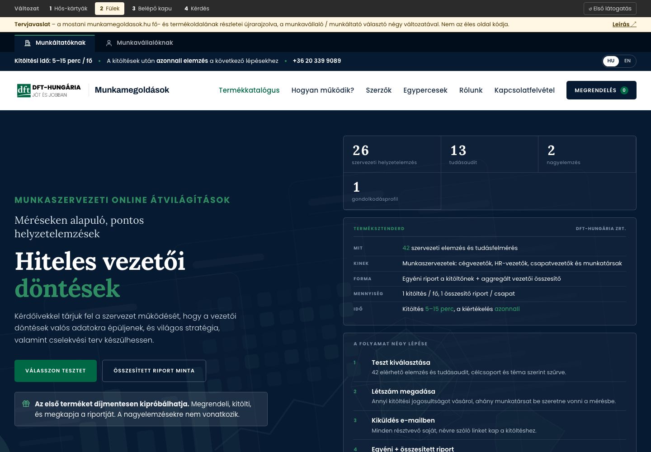The width and height of the screenshot is (651, 452).
Task: Click the green 42 in MIT row
Action: [x=406, y=248]
